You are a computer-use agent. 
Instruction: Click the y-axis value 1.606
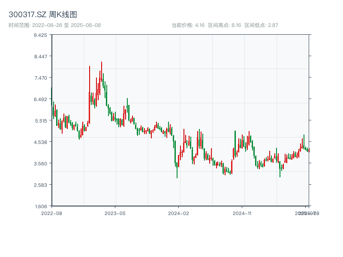tap(41, 206)
